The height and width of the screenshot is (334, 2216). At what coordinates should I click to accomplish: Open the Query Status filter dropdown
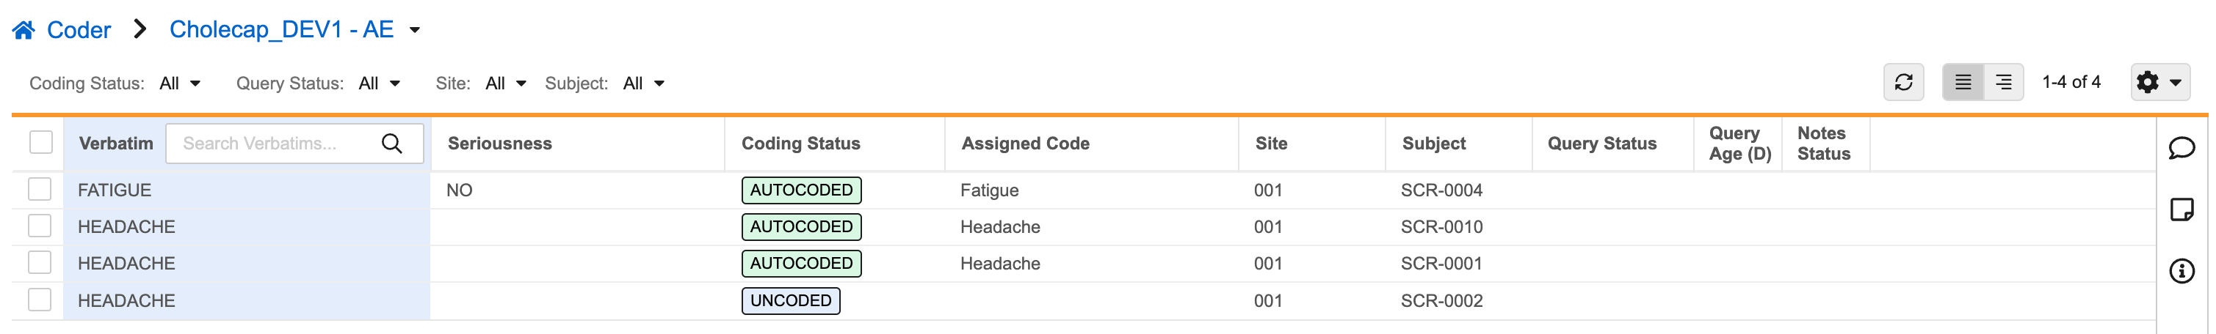pos(380,83)
